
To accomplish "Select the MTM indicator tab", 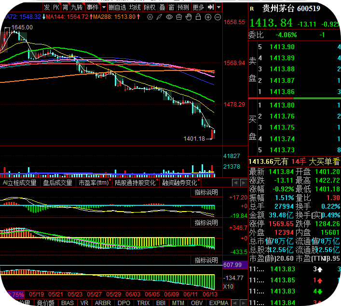I will (x=178, y=303).
